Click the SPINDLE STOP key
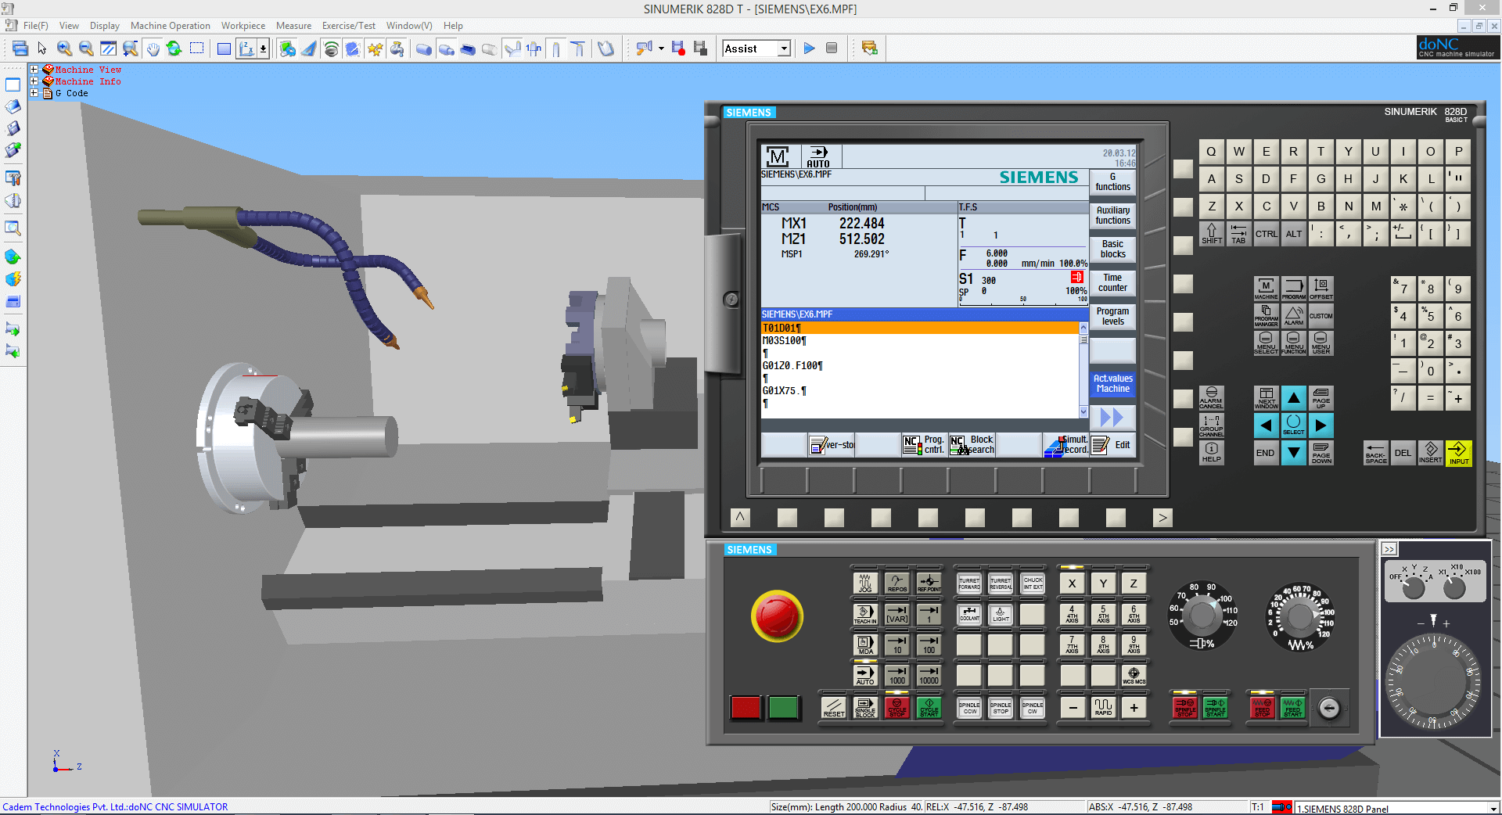Viewport: 1502px width, 815px height. coord(1001,707)
